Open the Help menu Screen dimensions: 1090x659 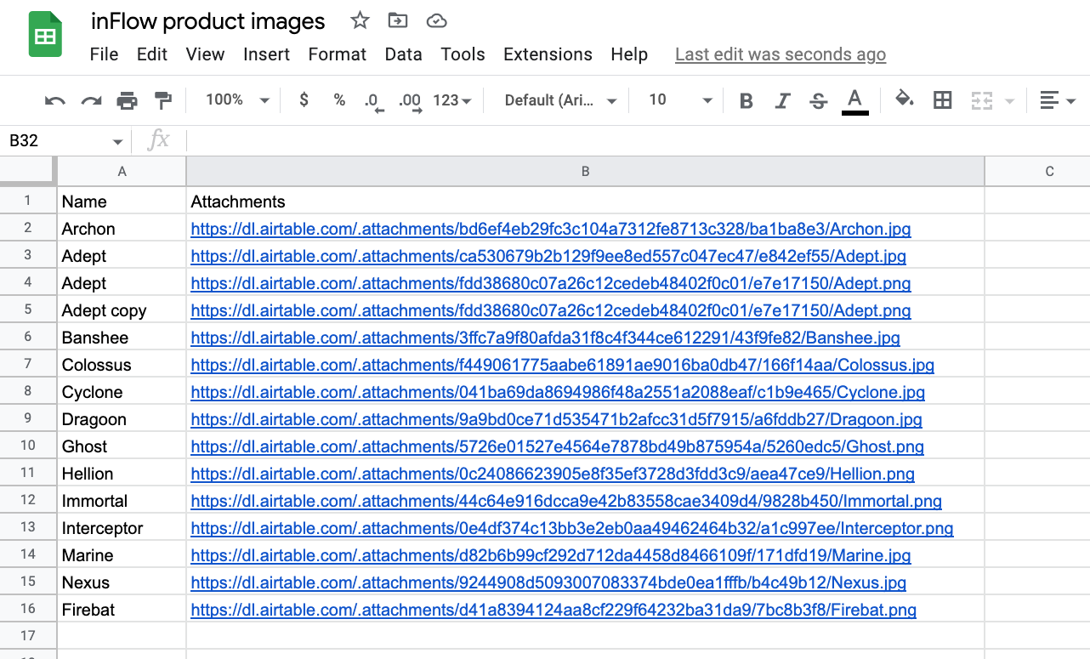(x=629, y=54)
